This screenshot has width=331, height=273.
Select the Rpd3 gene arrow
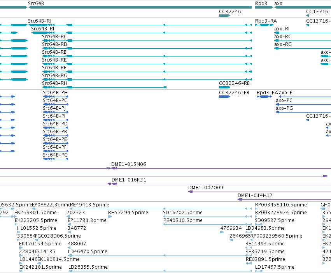click(x=264, y=7)
